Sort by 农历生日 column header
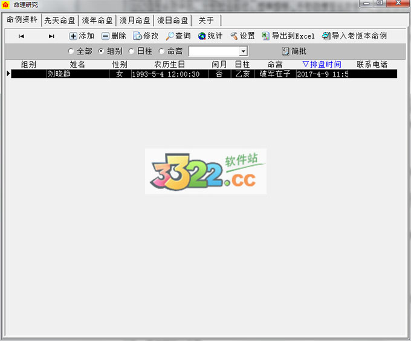Viewport: 411px width, 341px height. pyautogui.click(x=170, y=65)
